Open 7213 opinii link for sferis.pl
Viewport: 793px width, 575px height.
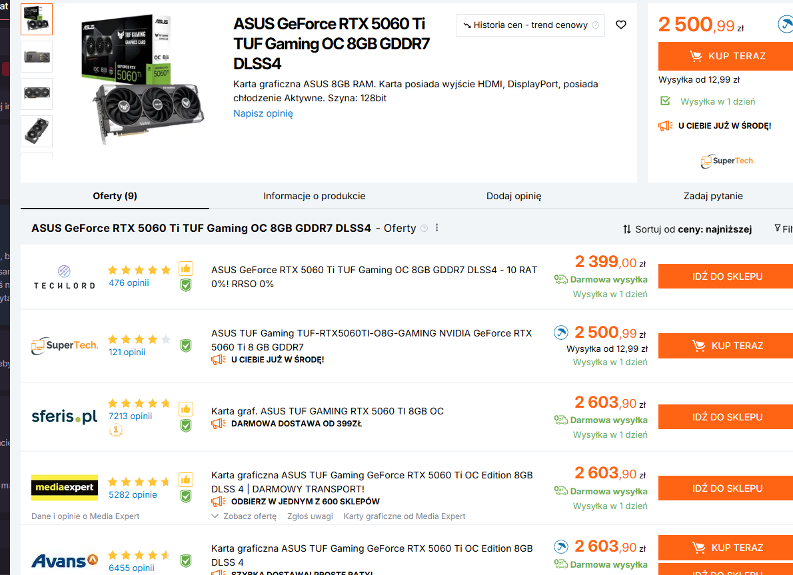(131, 416)
